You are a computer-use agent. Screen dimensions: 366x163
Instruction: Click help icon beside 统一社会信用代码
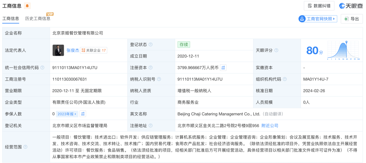click(x=42, y=68)
